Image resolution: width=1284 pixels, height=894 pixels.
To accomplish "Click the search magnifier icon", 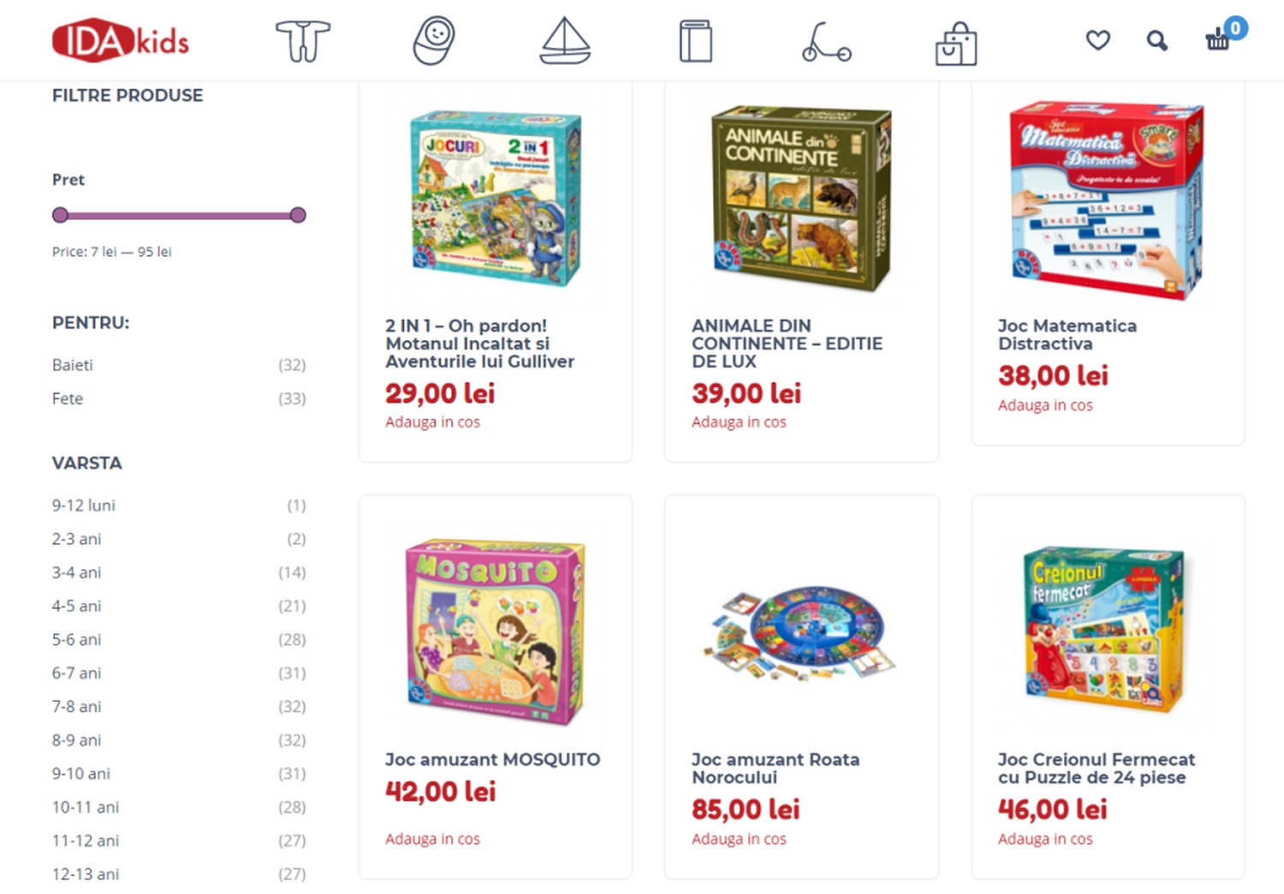I will pyautogui.click(x=1156, y=40).
